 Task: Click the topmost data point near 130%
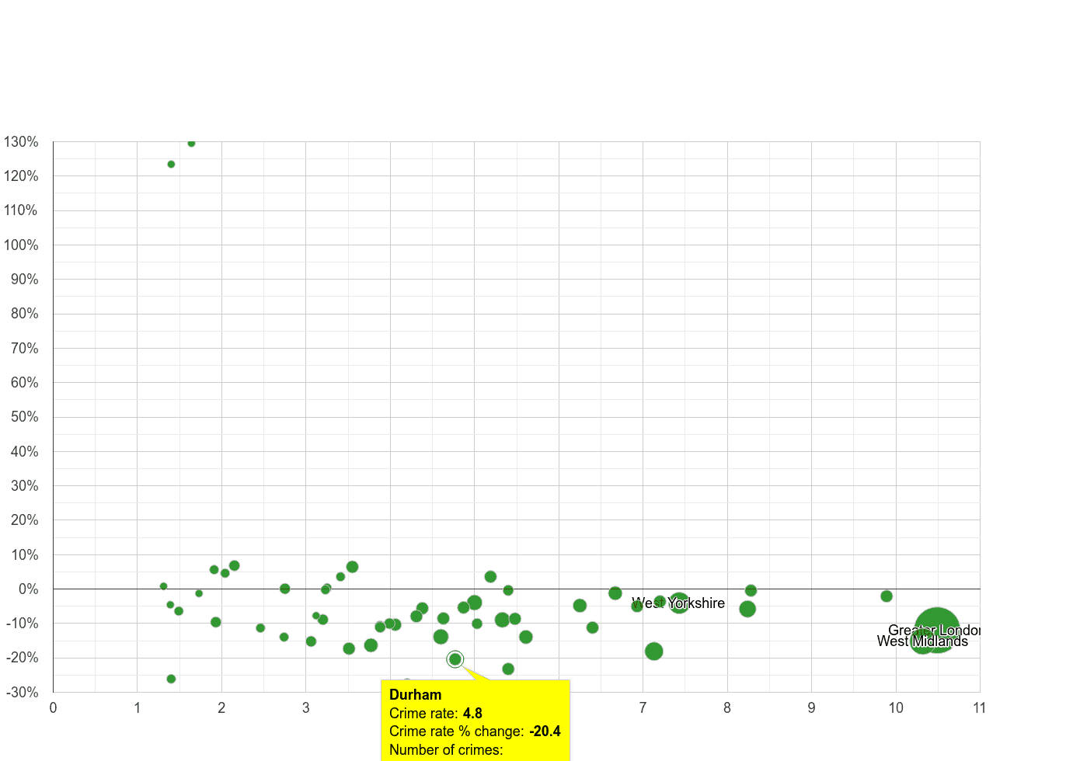[191, 143]
